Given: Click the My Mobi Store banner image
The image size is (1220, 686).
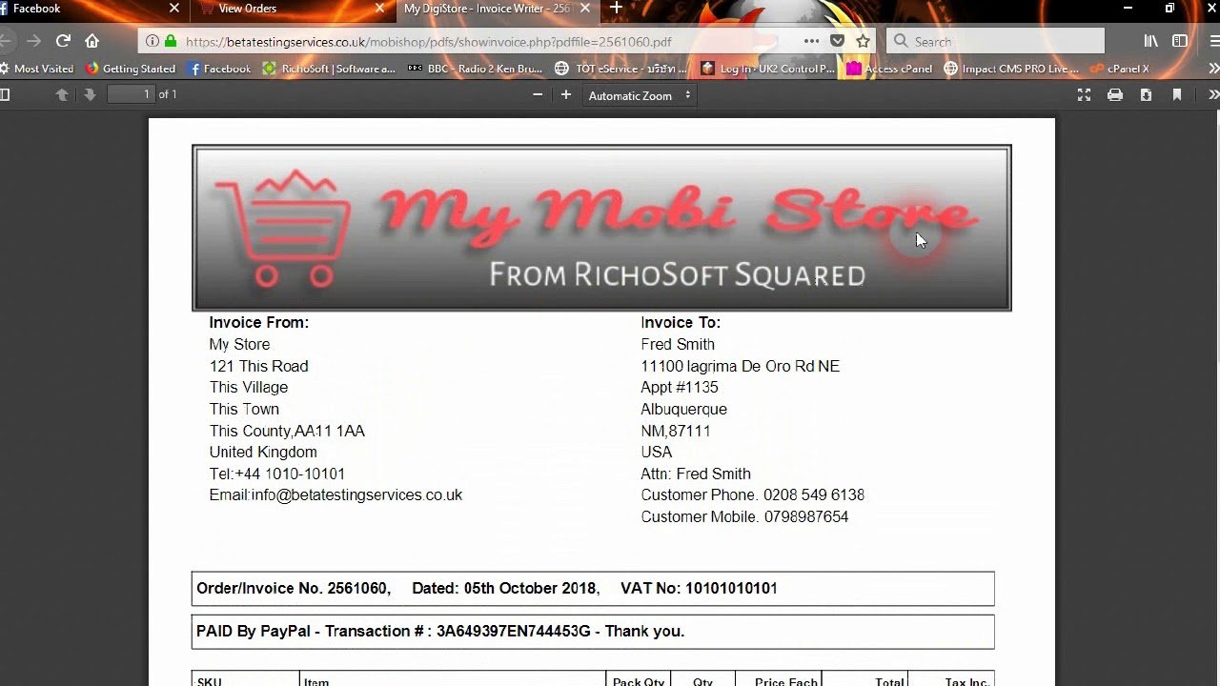Looking at the screenshot, I should 601,228.
